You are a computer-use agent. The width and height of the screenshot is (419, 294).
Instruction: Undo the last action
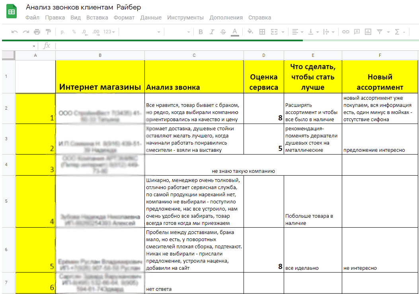(x=14, y=32)
